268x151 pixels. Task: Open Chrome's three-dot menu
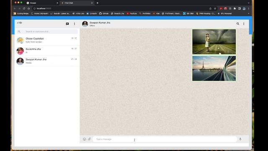click(x=249, y=8)
